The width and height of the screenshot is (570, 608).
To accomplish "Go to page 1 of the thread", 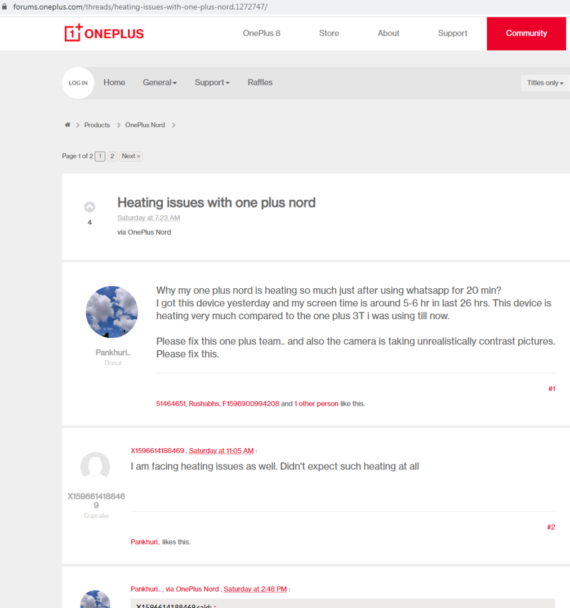I will [100, 157].
